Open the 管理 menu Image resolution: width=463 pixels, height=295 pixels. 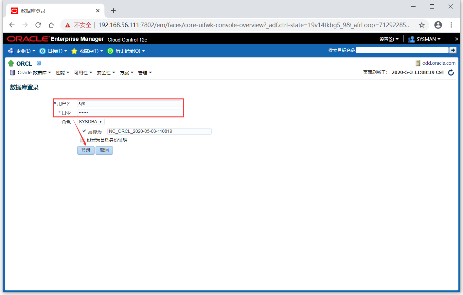point(145,73)
